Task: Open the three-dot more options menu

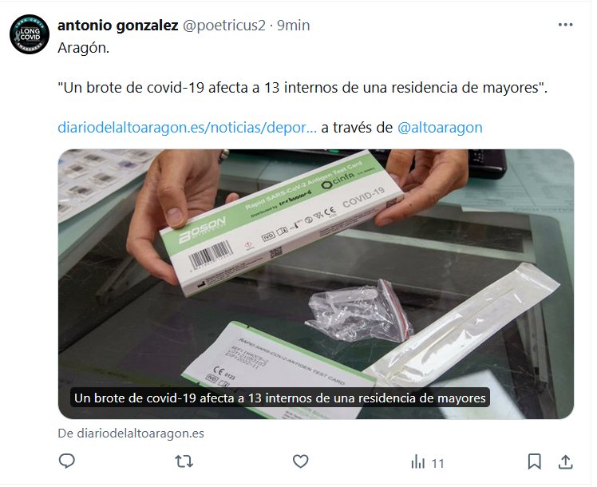Action: pyautogui.click(x=565, y=25)
